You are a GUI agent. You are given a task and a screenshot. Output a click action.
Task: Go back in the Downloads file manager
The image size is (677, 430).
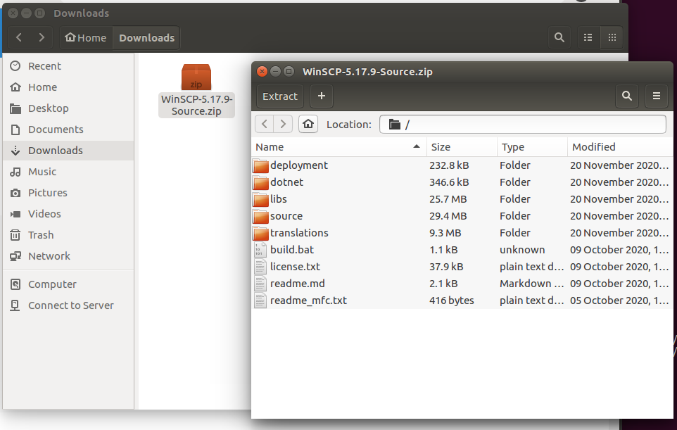[x=19, y=37]
